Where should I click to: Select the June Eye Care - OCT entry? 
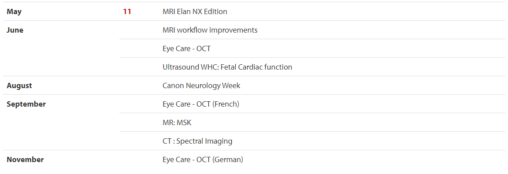(187, 48)
